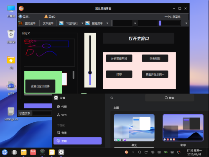Image resolution: width=209 pixels, height=157 pixels.
Task: Select 背景 in the settings sidebar
Action: pos(77,133)
